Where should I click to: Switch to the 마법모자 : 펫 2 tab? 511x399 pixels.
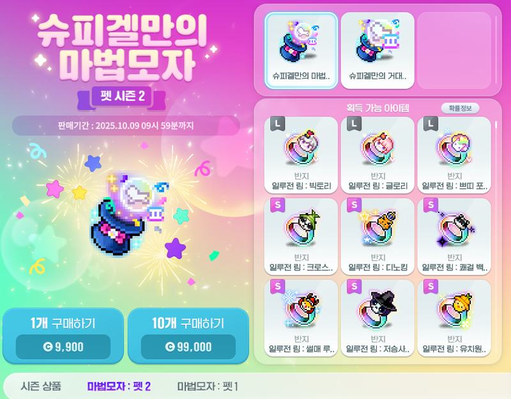[119, 387]
